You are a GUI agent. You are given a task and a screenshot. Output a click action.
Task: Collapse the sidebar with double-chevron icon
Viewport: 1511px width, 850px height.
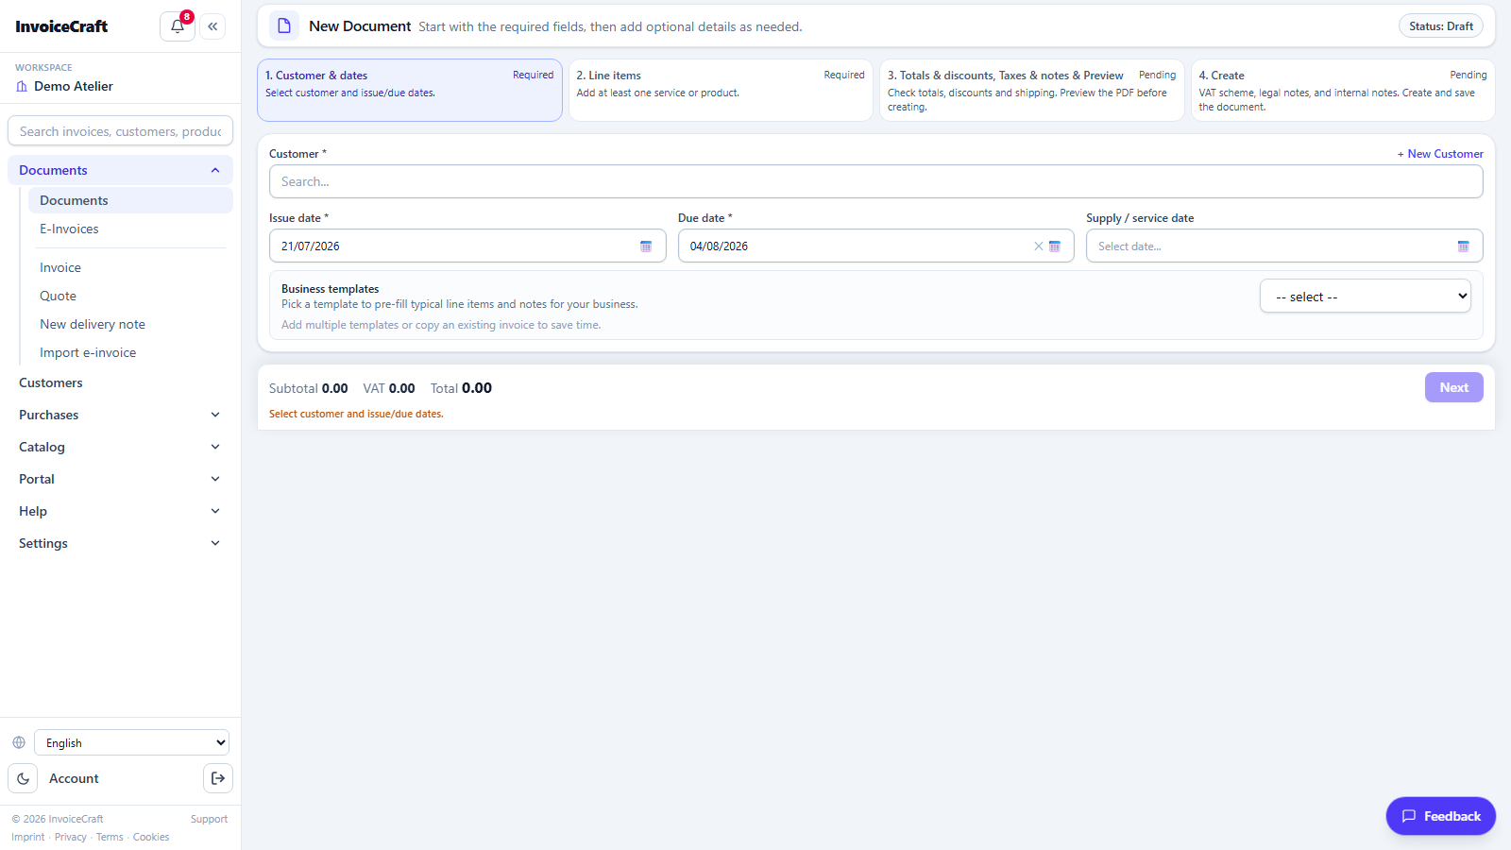212,26
